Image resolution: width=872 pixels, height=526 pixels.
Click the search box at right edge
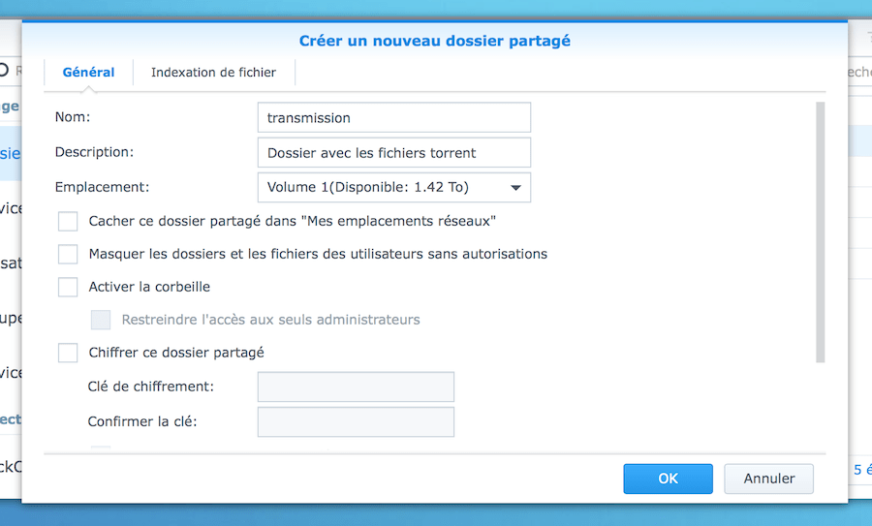(858, 72)
